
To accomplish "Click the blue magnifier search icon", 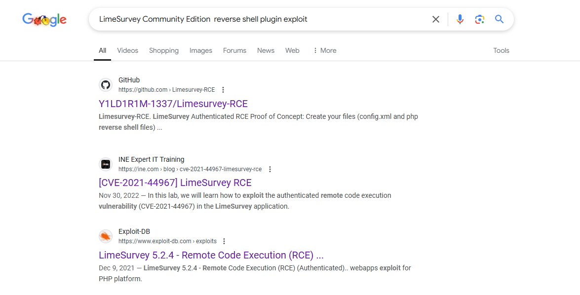I will coord(500,19).
